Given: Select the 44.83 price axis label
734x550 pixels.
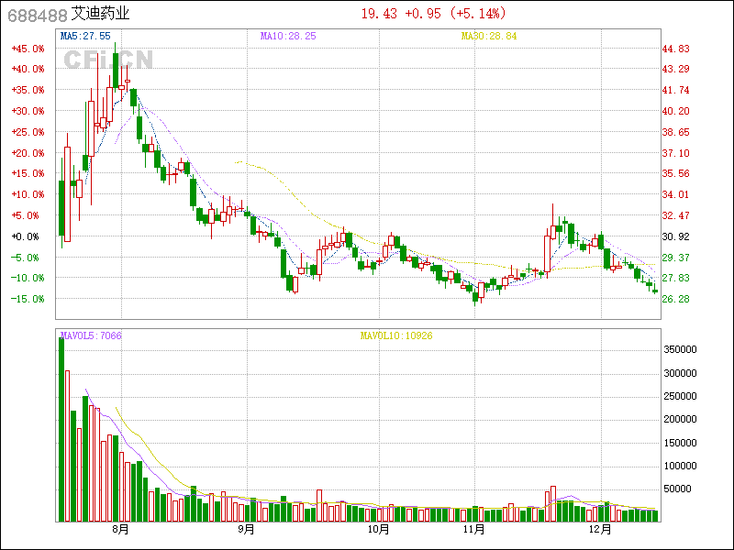Looking at the screenshot, I should point(677,49).
